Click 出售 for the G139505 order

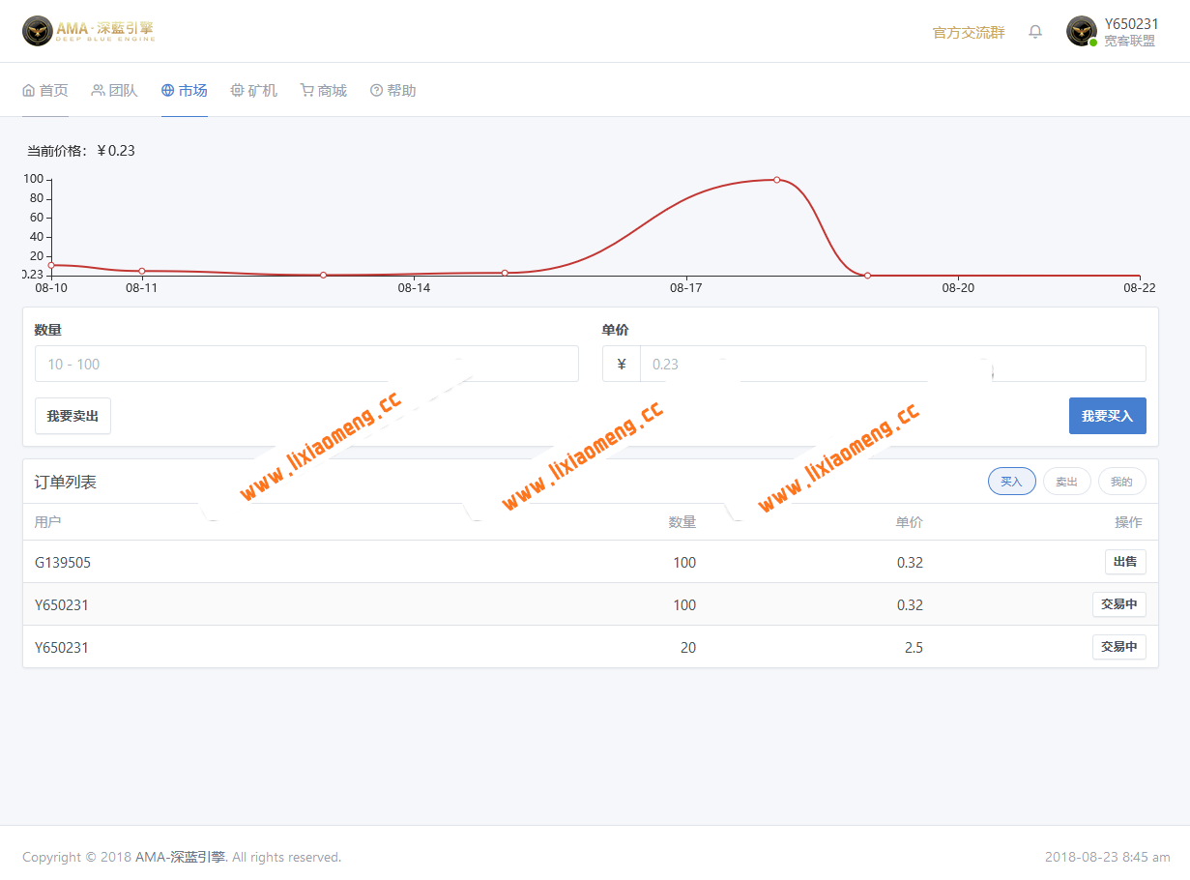1124,562
